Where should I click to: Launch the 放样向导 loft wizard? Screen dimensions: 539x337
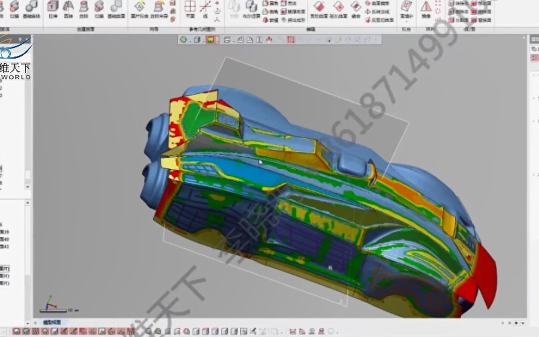point(159,9)
